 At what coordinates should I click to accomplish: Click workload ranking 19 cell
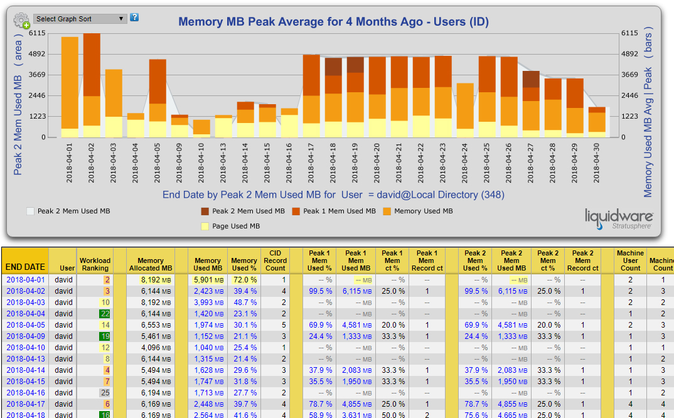tap(105, 336)
